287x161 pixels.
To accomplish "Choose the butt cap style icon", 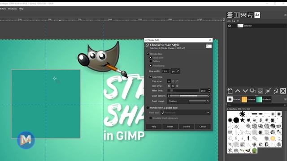I will click(x=169, y=81).
